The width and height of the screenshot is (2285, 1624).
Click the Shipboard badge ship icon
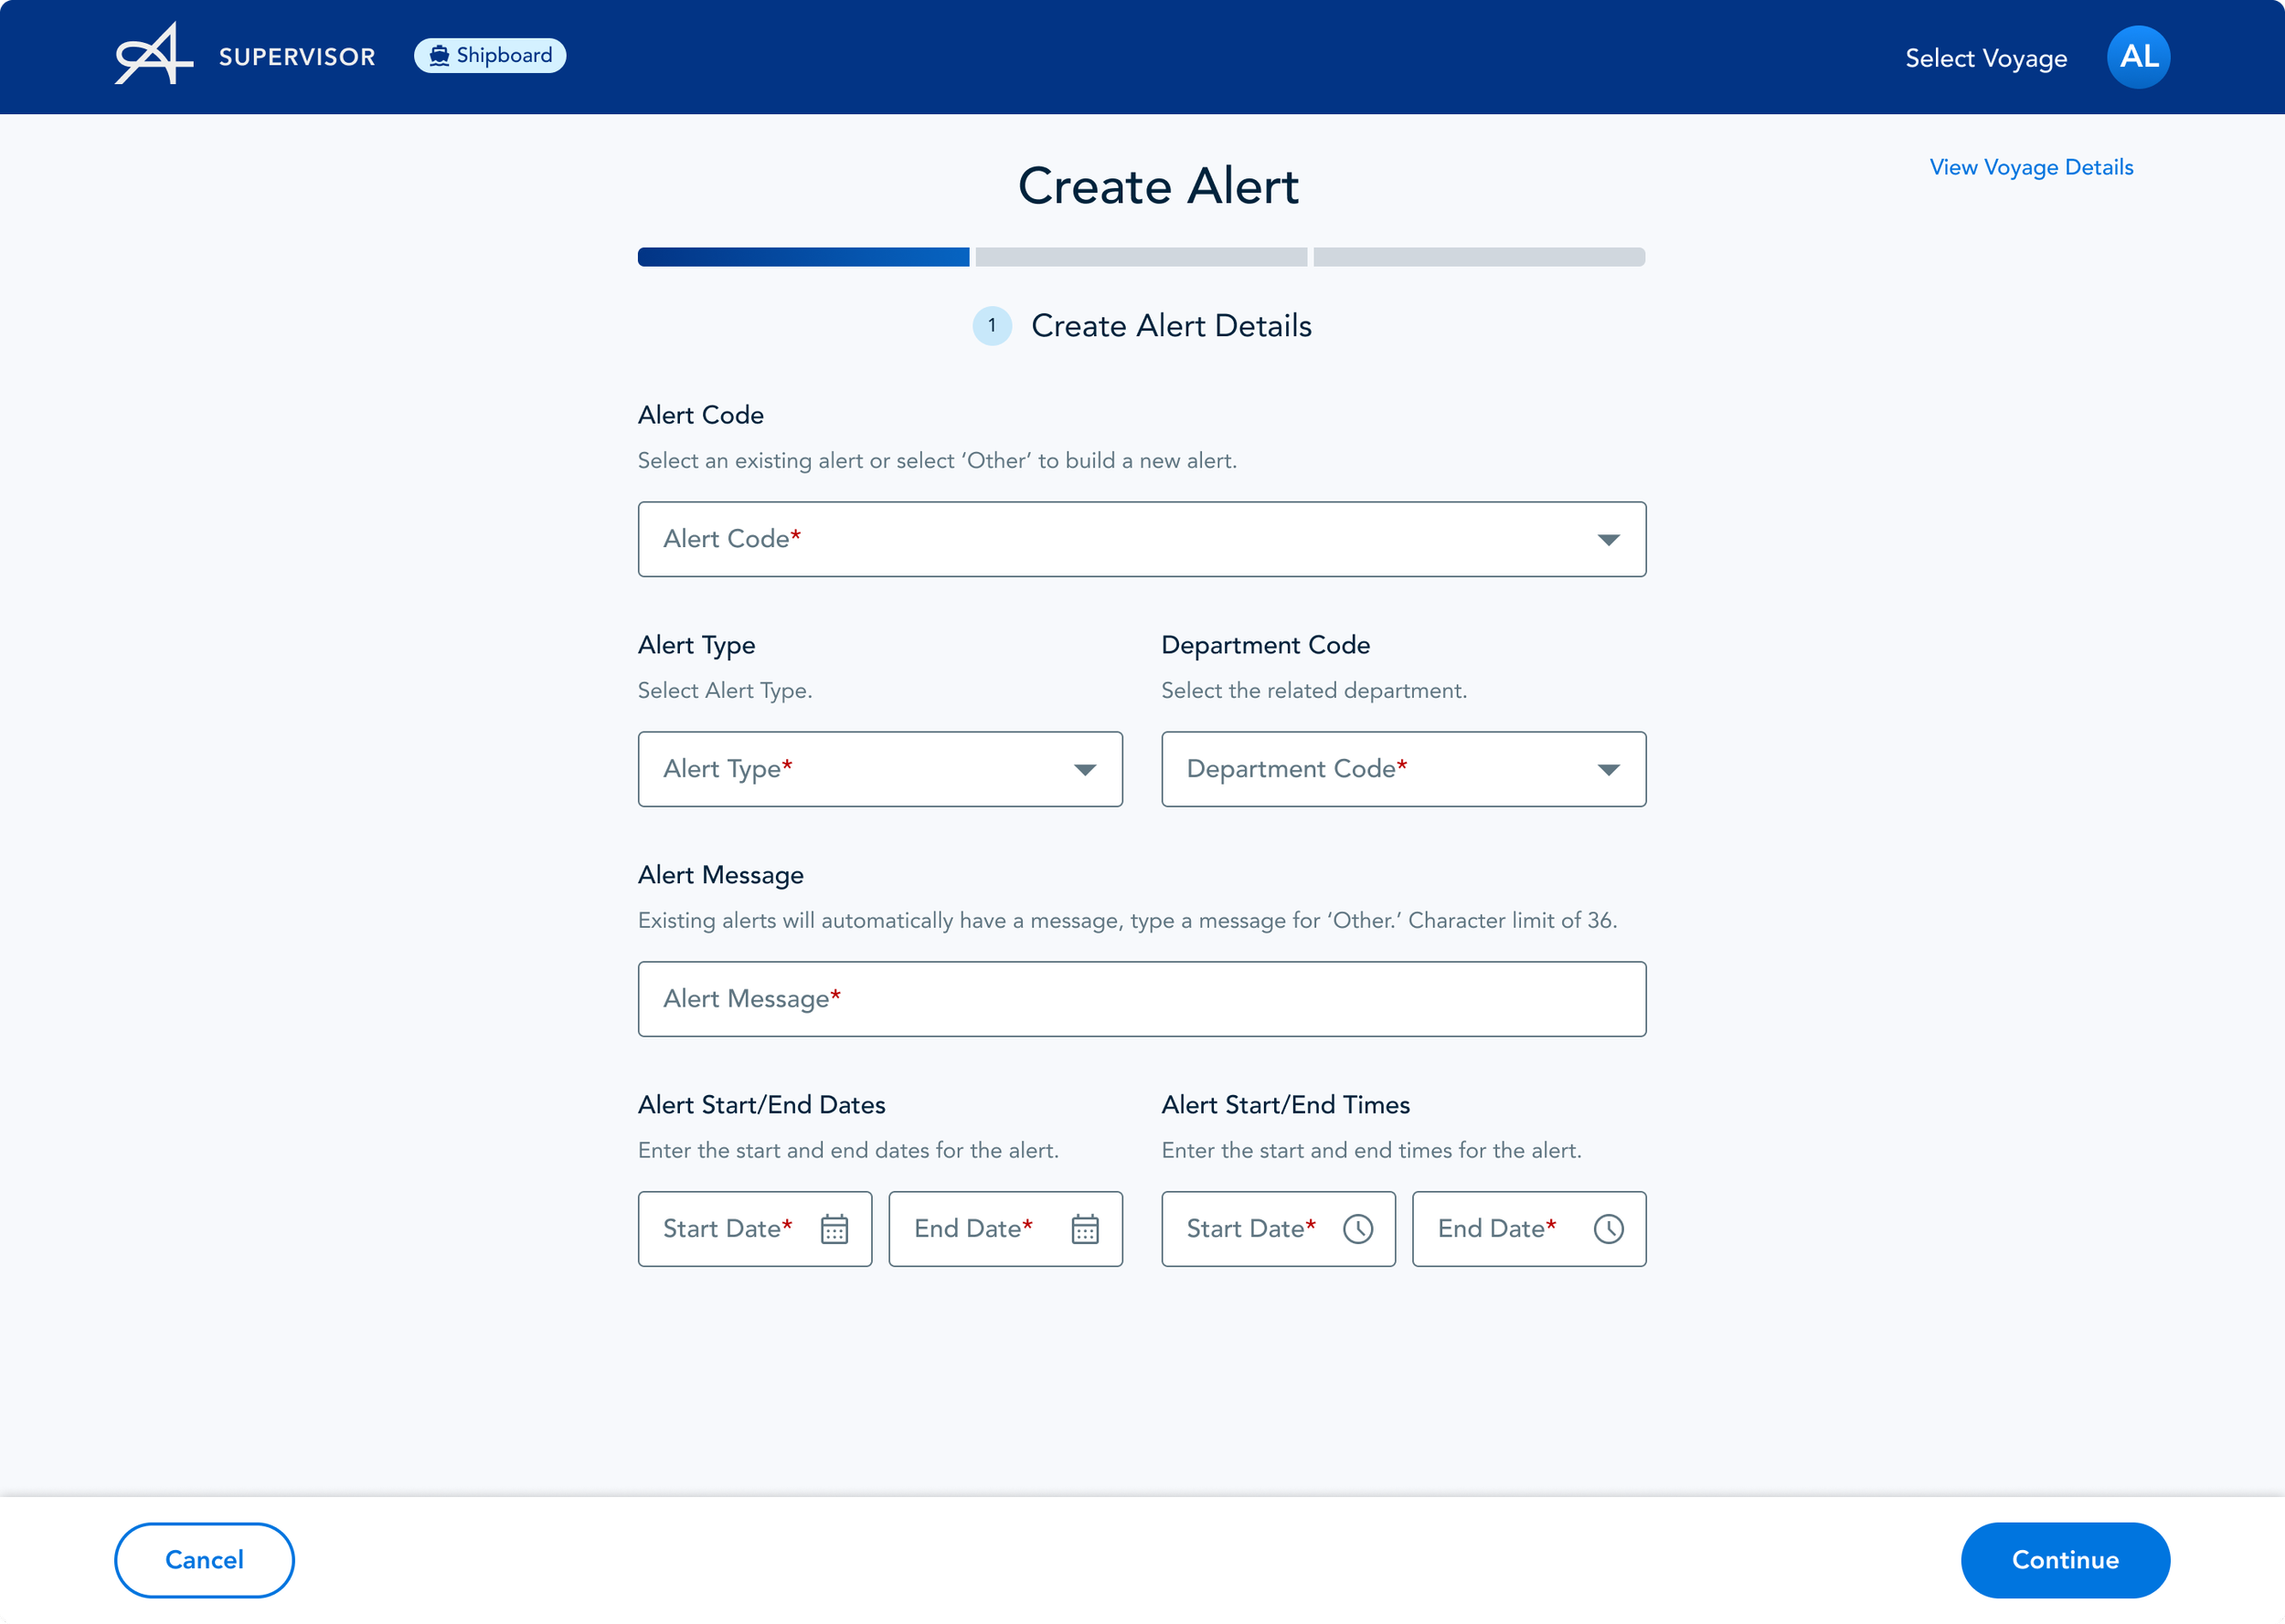coord(438,56)
